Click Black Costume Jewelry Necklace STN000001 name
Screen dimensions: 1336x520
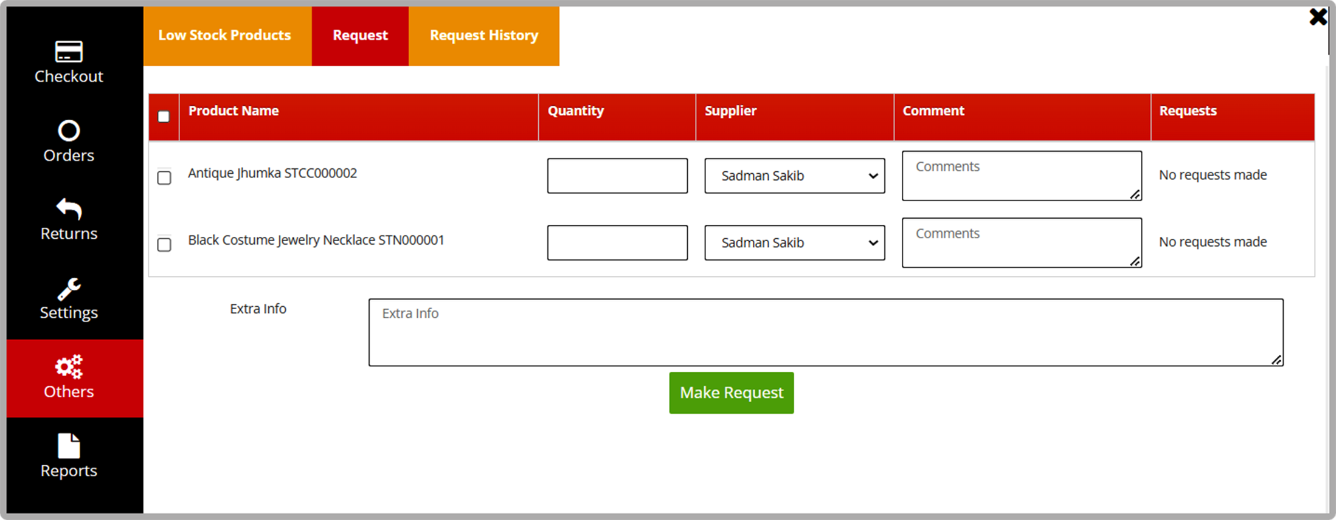[x=316, y=240]
